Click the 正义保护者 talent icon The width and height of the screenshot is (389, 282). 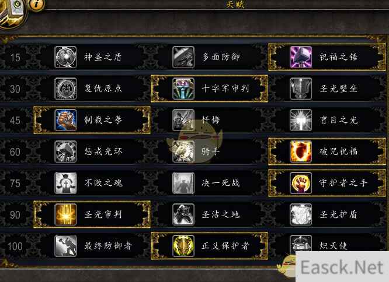[183, 246]
